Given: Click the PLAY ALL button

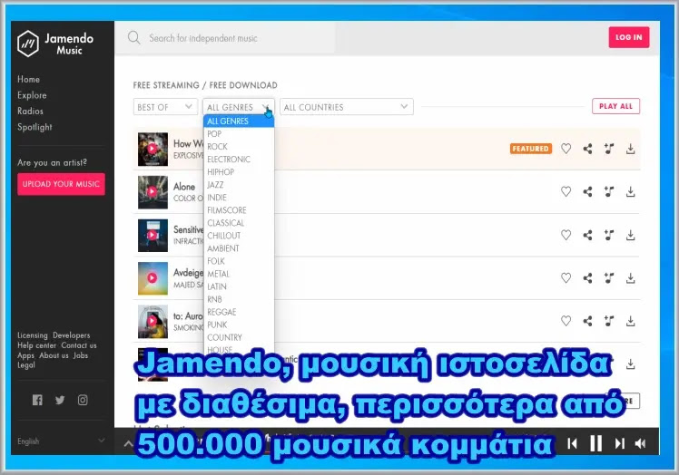Looking at the screenshot, I should pos(615,106).
